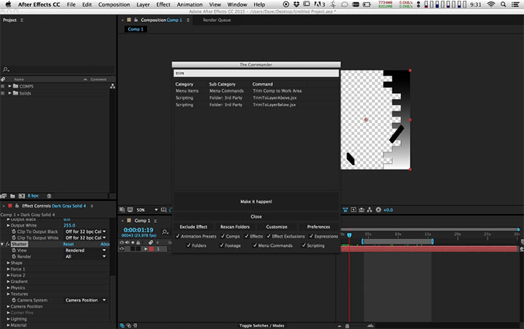This screenshot has height=329, width=524.
Task: Expand layer 1 twirl-down arrow in timeline
Action: (x=146, y=249)
